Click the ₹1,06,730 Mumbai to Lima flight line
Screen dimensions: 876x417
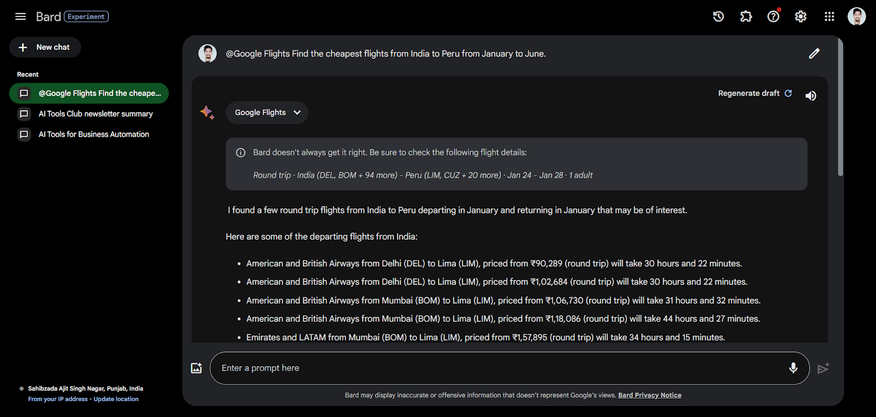(x=503, y=300)
